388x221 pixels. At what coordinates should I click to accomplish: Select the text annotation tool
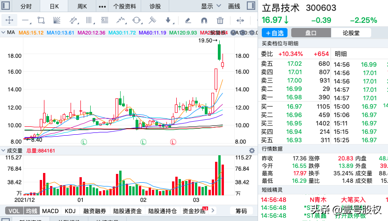[x=105, y=20]
